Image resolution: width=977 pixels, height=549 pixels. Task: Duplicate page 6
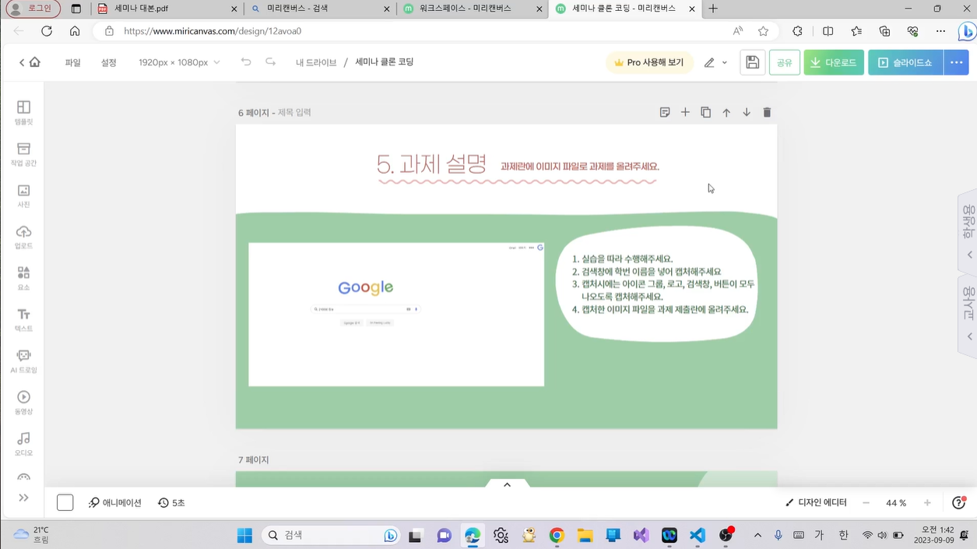[705, 112]
